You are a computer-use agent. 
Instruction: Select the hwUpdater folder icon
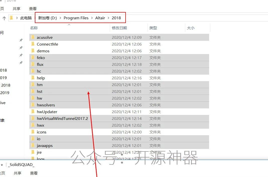coord(32,112)
